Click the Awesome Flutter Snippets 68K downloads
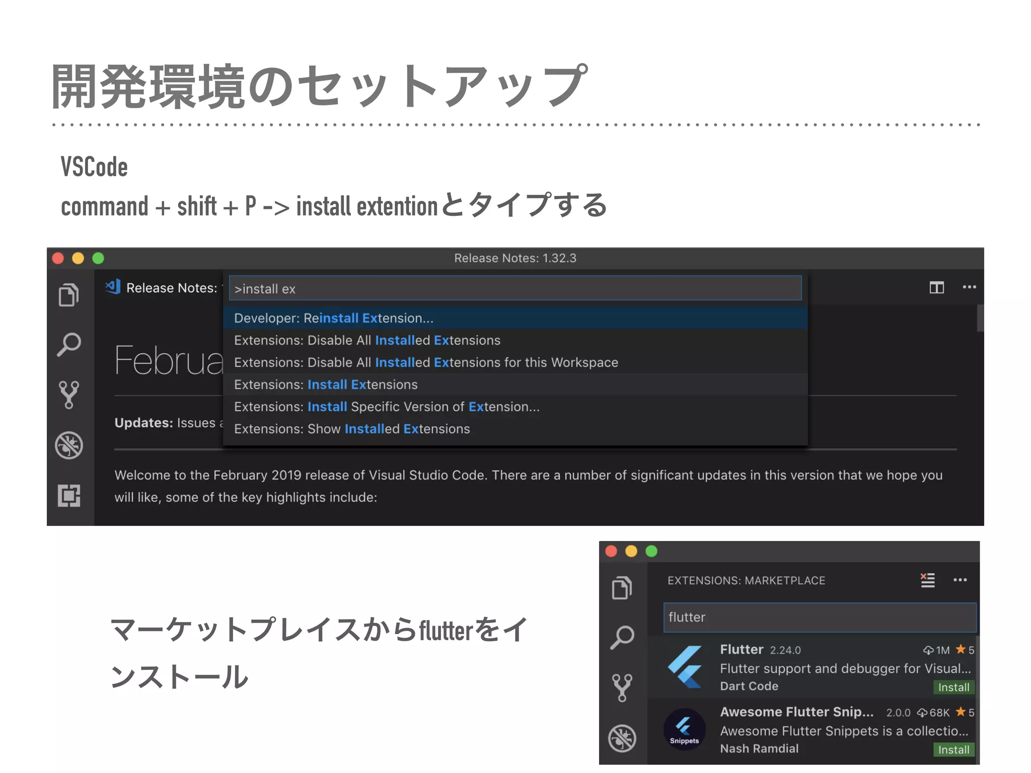The width and height of the screenshot is (1031, 773). tap(933, 712)
